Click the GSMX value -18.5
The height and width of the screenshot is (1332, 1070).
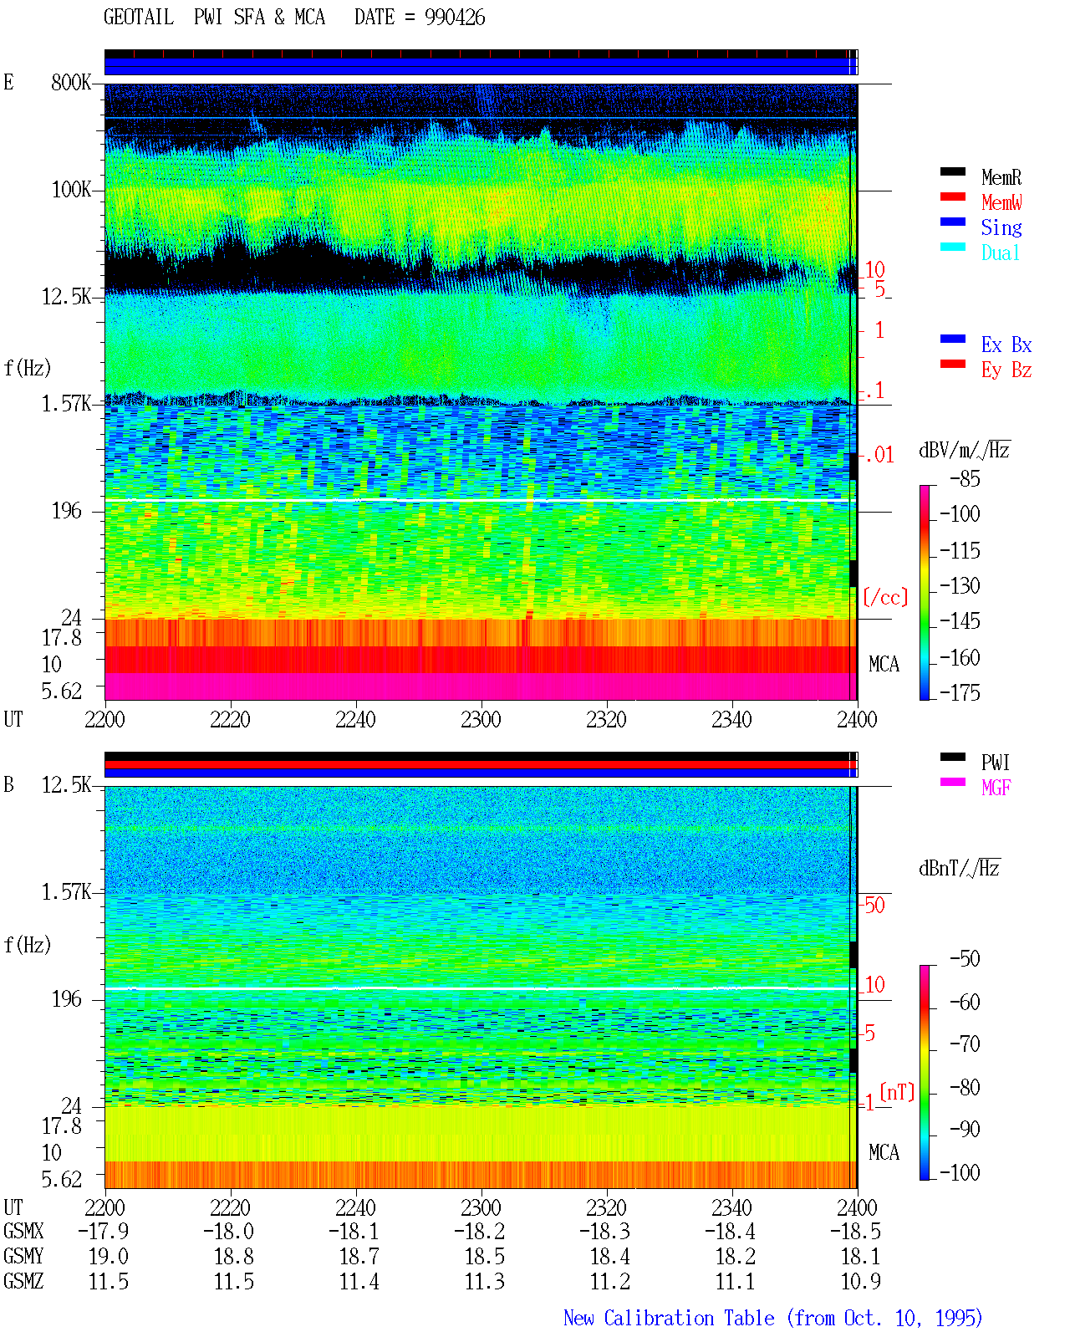pyautogui.click(x=855, y=1232)
